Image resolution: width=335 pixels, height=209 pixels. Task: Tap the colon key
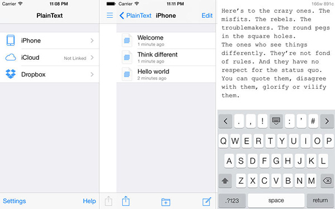[x=289, y=121]
